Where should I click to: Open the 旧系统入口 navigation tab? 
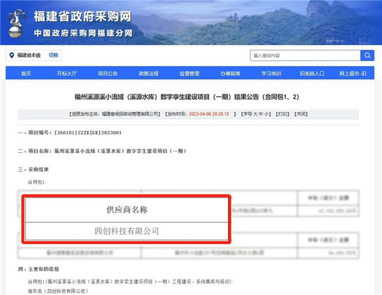pos(312,73)
